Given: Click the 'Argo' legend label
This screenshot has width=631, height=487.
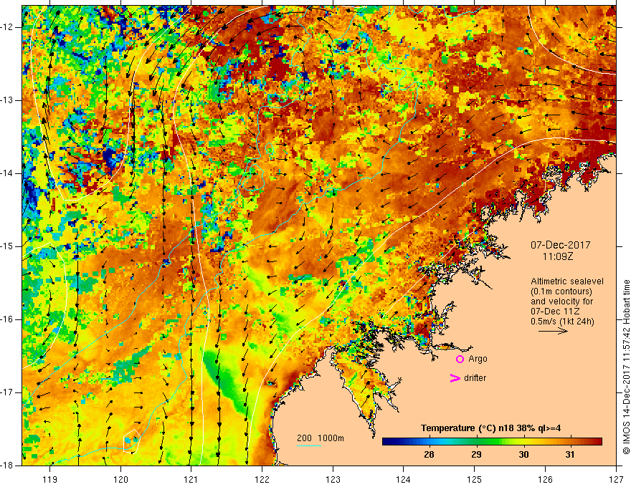Looking at the screenshot, I should click(x=478, y=359).
